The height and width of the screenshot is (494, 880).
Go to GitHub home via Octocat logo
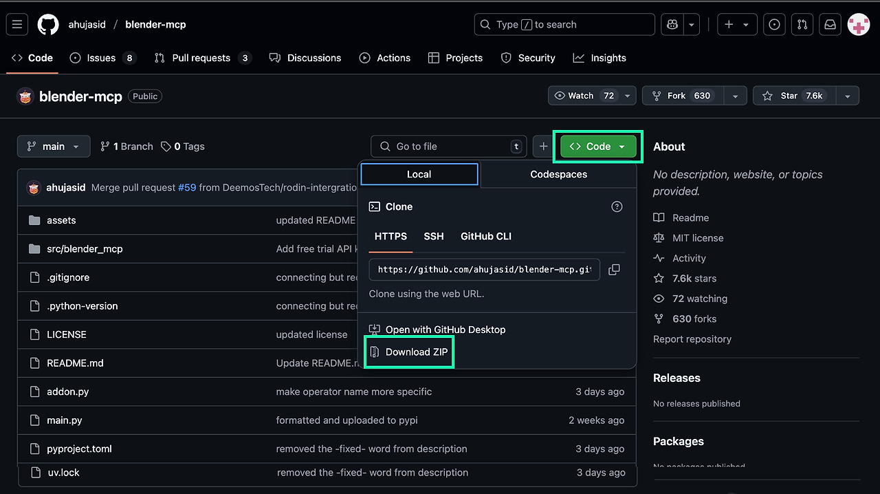click(48, 24)
